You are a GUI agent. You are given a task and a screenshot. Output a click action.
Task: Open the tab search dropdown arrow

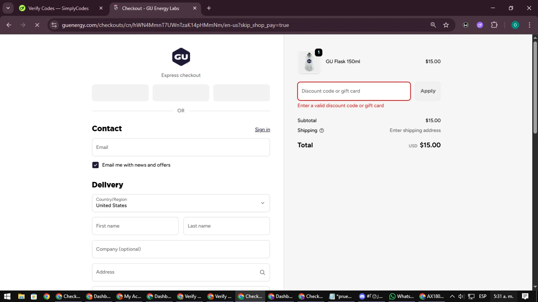coord(8,8)
